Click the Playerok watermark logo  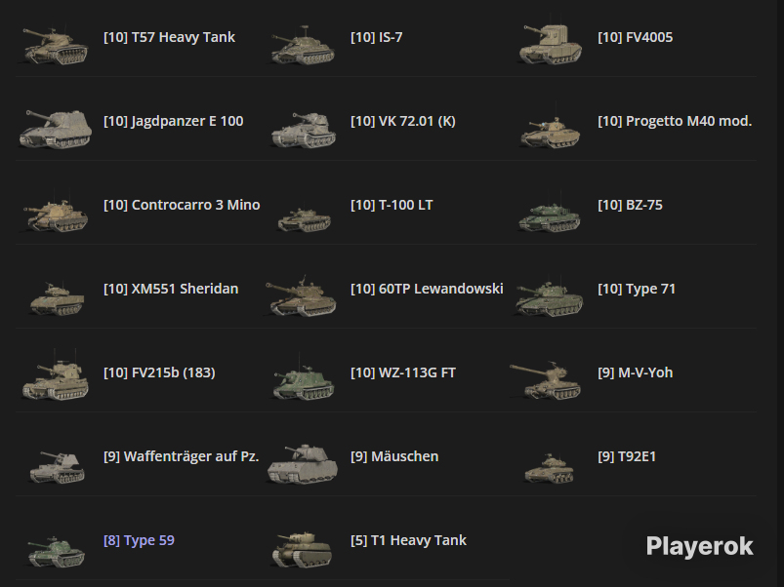(699, 547)
